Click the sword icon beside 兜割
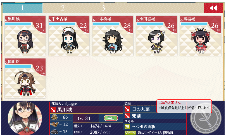Screen dimensions: 226x137 pos(127,116)
